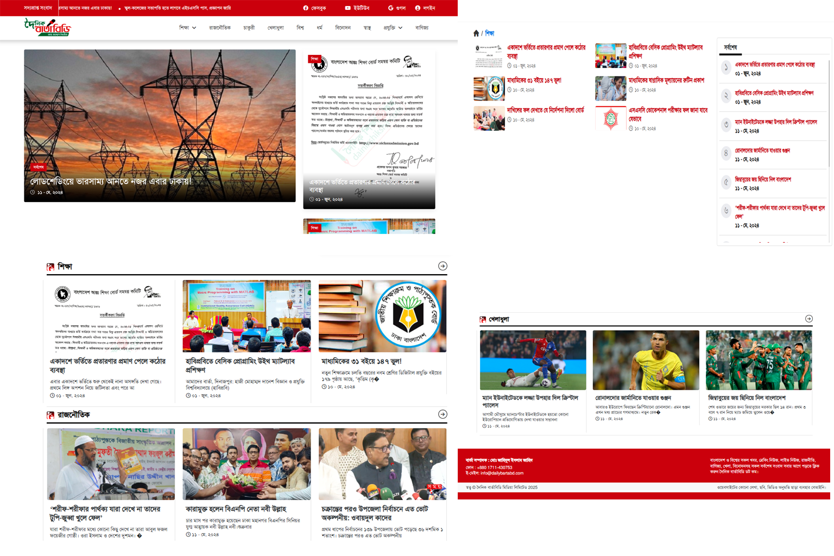Click the arrow icon beside খেলাধুলা section heading
Screen dimensions: 834x556
[x=808, y=319]
